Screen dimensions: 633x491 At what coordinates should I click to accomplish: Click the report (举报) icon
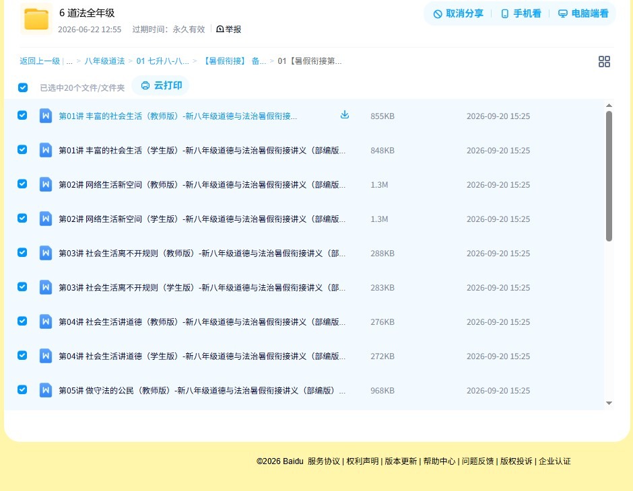click(x=220, y=29)
